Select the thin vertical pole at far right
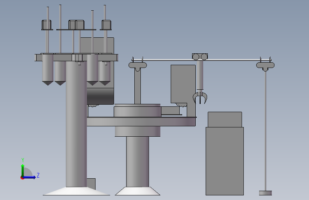The width and height of the screenshot is (309, 200). pyautogui.click(x=266, y=131)
